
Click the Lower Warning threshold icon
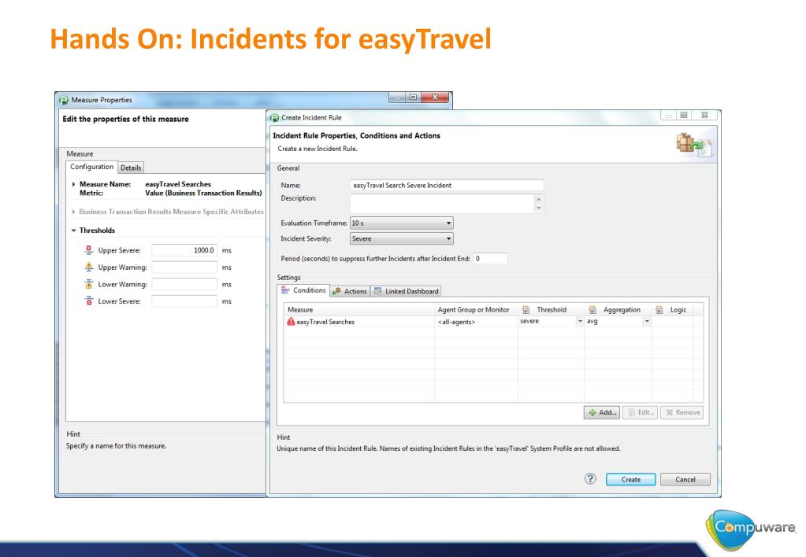tap(89, 284)
